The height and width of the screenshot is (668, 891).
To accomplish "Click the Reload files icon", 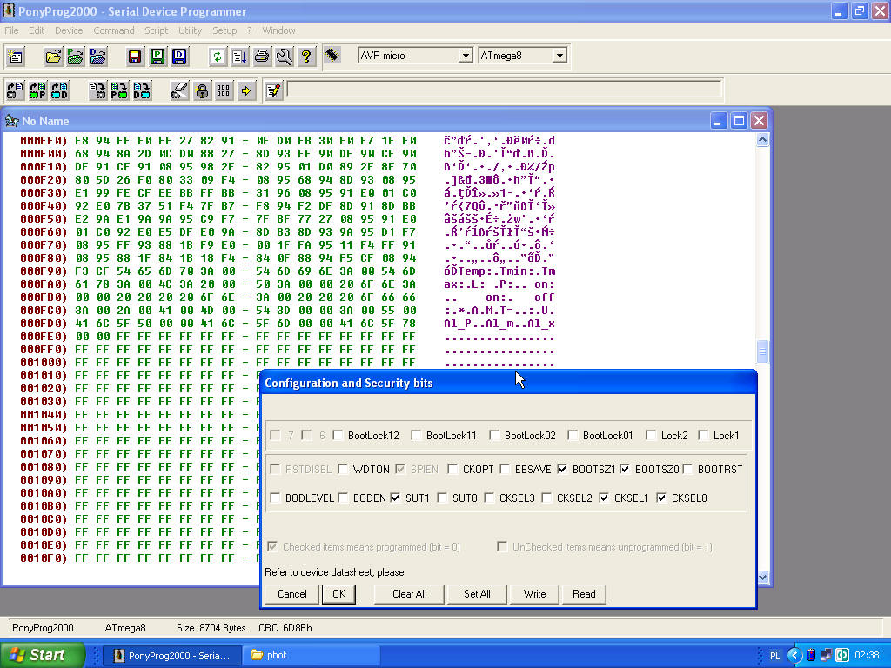I will pos(217,57).
